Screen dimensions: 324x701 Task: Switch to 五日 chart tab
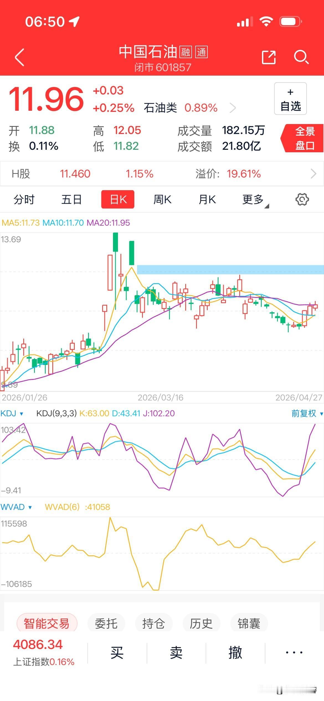click(x=71, y=199)
